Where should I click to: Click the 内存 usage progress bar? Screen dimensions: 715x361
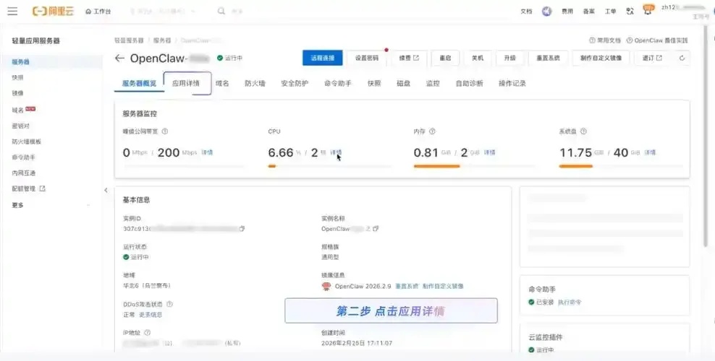pyautogui.click(x=473, y=166)
